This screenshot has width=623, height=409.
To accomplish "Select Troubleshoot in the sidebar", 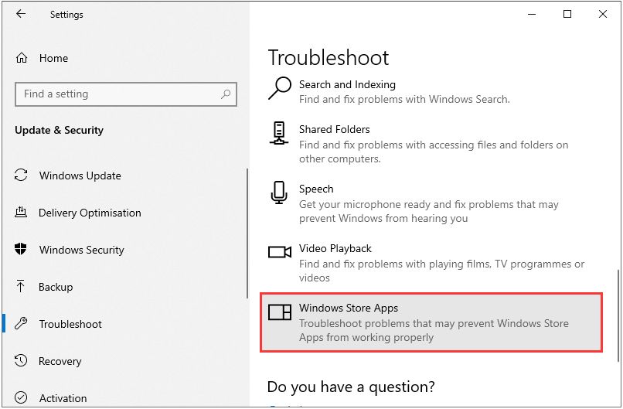I will tap(70, 324).
